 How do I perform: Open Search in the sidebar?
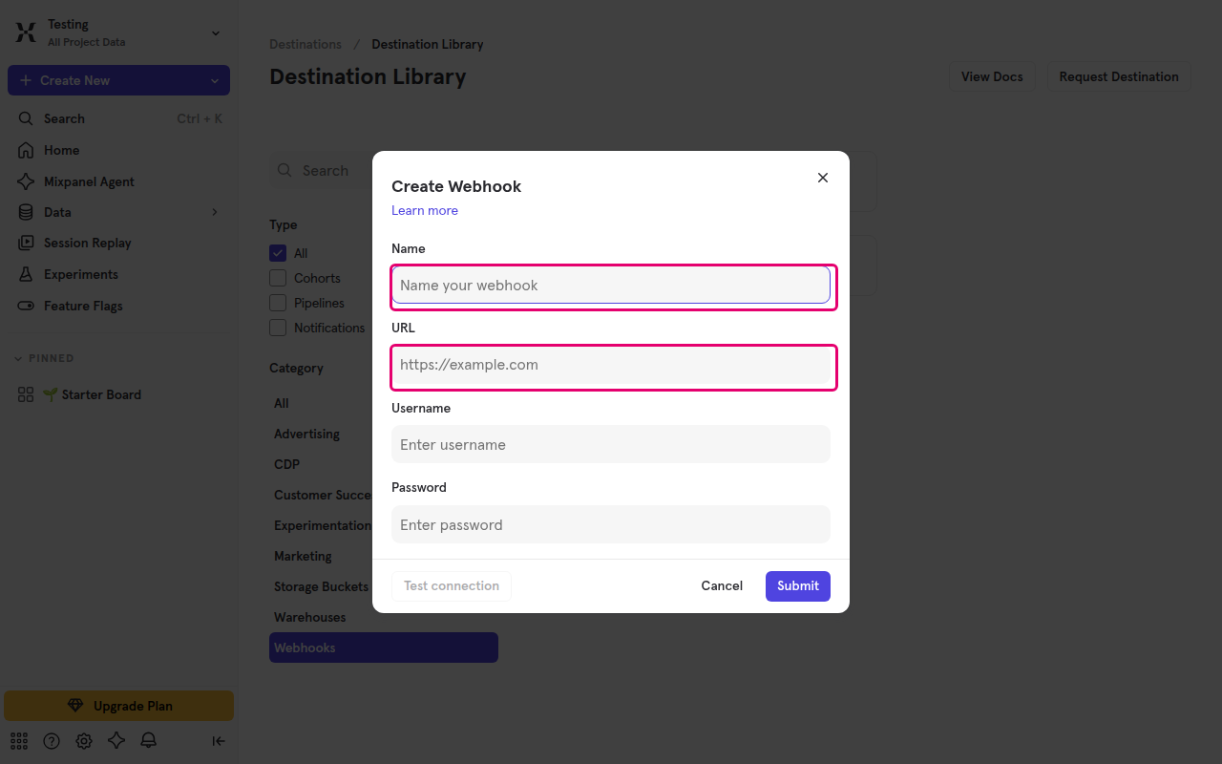118,118
